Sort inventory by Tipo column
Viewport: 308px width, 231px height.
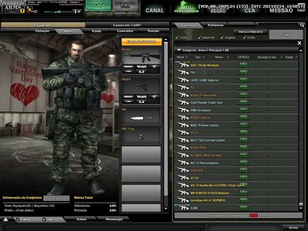click(x=200, y=57)
